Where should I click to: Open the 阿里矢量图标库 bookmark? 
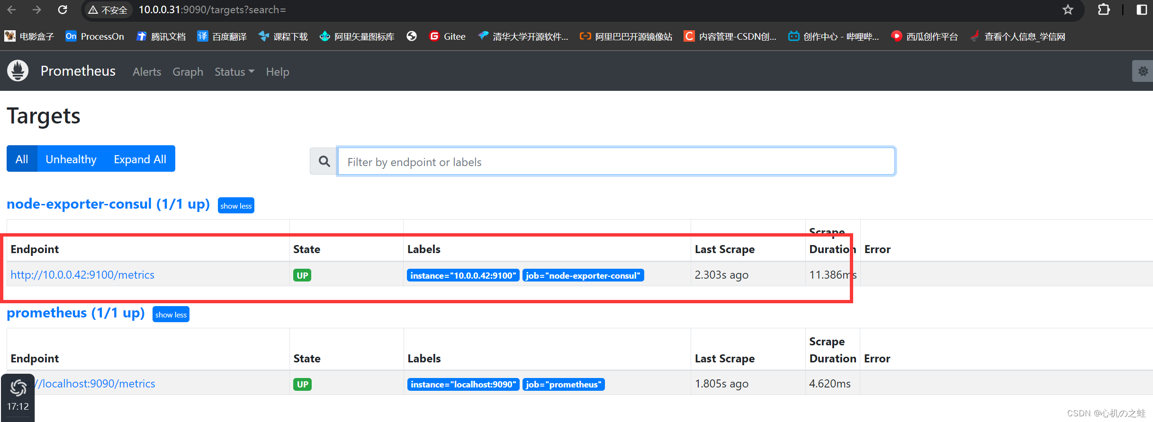click(357, 36)
